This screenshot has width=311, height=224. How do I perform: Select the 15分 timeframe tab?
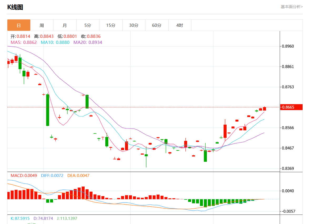coord(111,25)
